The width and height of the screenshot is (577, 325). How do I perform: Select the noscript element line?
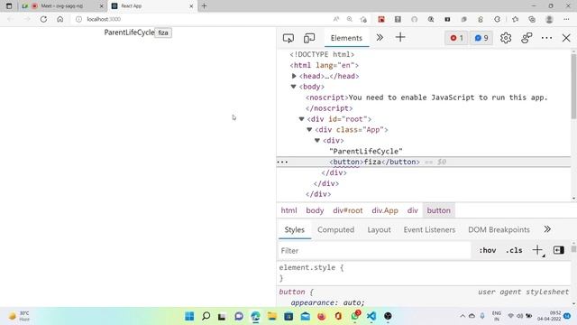(x=426, y=97)
